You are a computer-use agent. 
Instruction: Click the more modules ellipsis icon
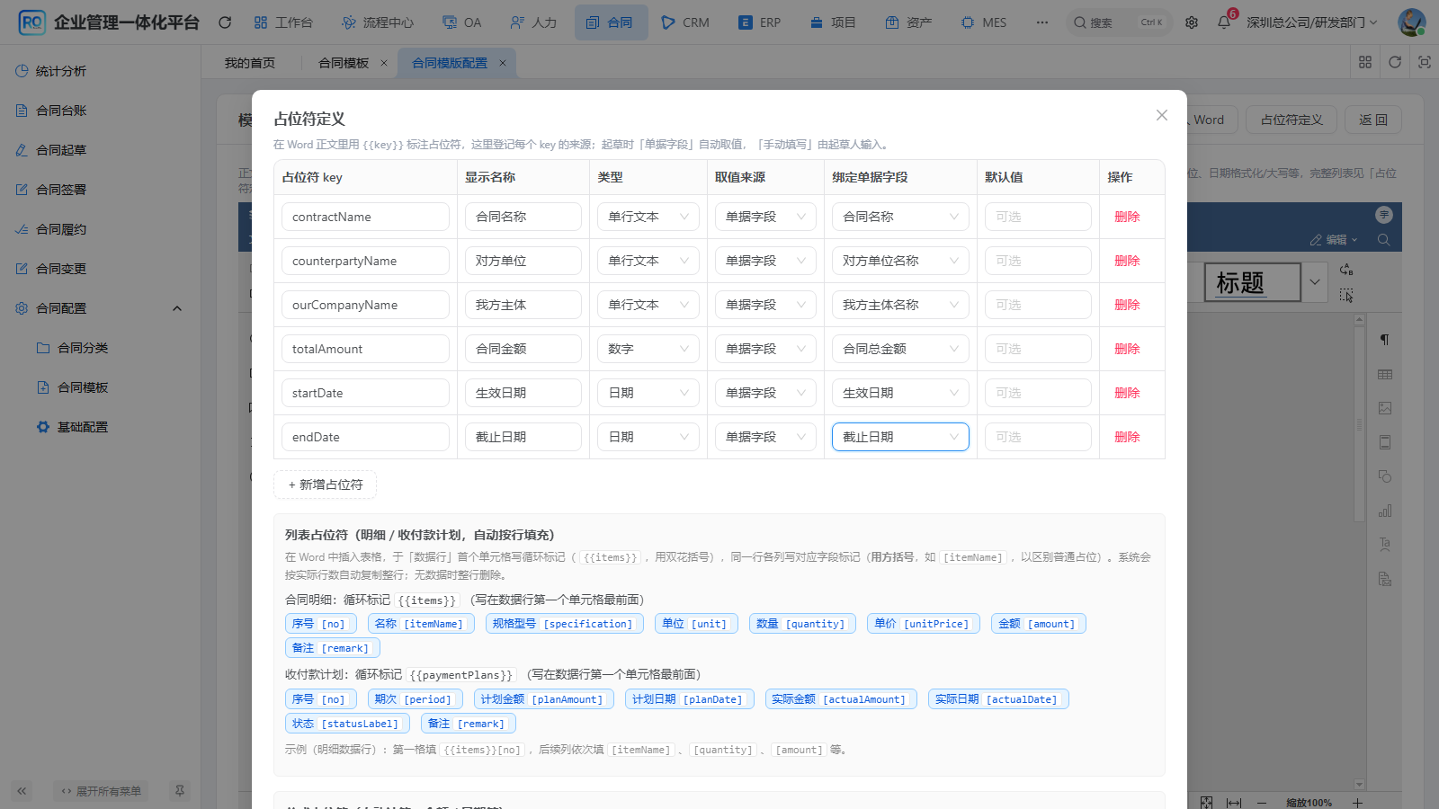click(x=1042, y=22)
